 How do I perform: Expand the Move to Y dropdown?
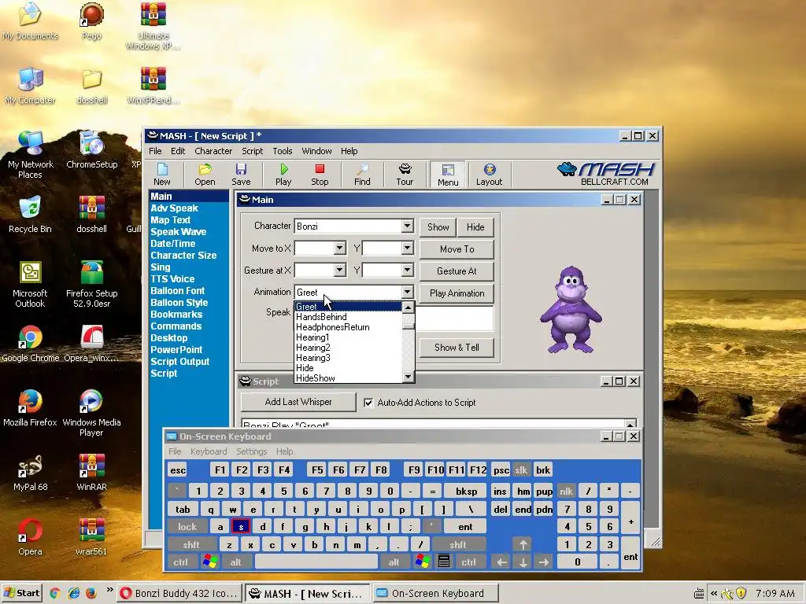[x=407, y=249]
